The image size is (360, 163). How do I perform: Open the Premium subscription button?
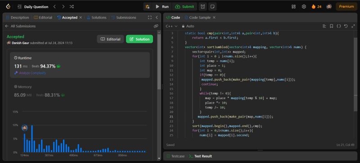[x=346, y=7]
